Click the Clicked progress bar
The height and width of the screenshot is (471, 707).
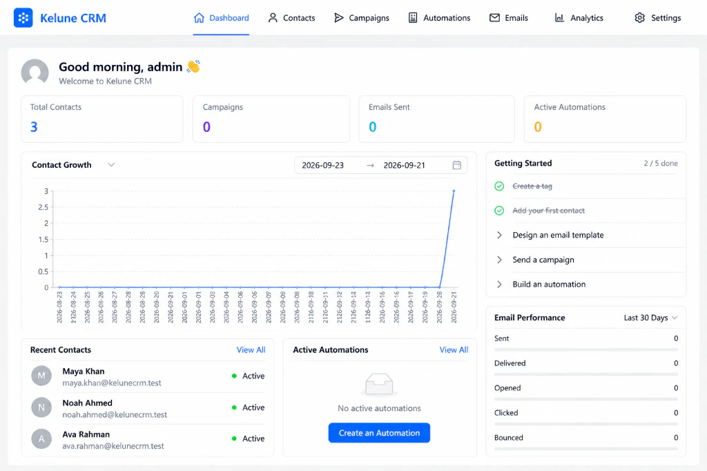pyautogui.click(x=585, y=424)
